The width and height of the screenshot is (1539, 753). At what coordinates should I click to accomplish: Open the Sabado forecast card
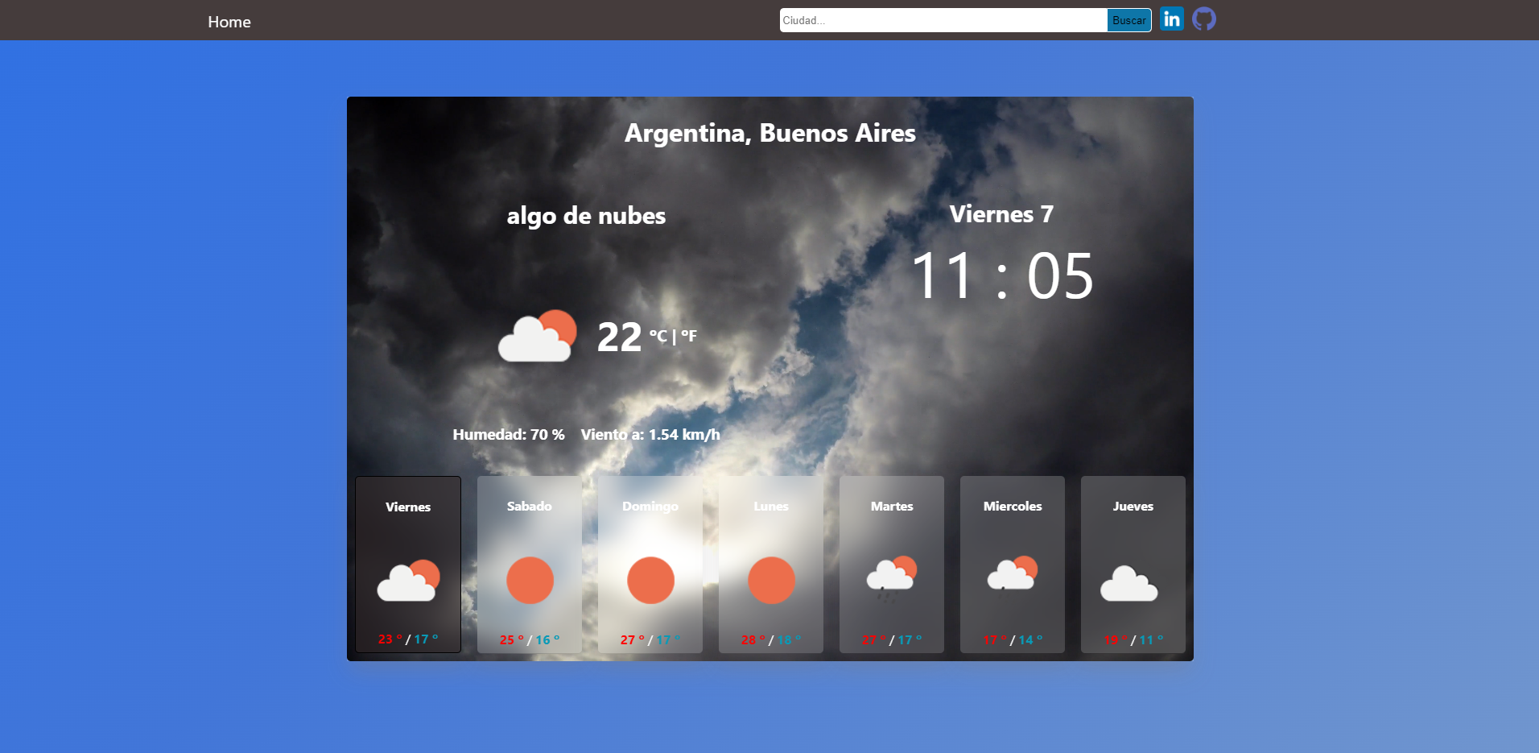(529, 565)
